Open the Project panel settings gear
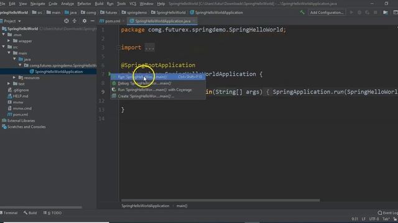This screenshot has width=398, height=223. [85, 21]
